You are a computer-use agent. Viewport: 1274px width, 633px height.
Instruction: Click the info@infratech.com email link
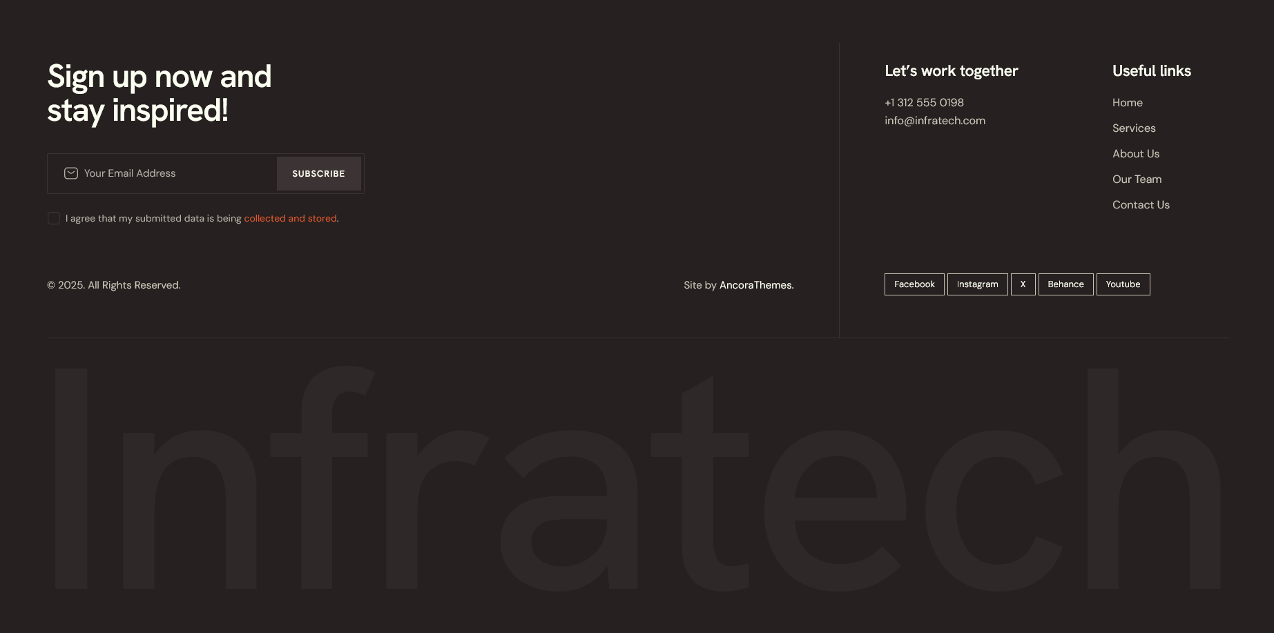tap(935, 121)
